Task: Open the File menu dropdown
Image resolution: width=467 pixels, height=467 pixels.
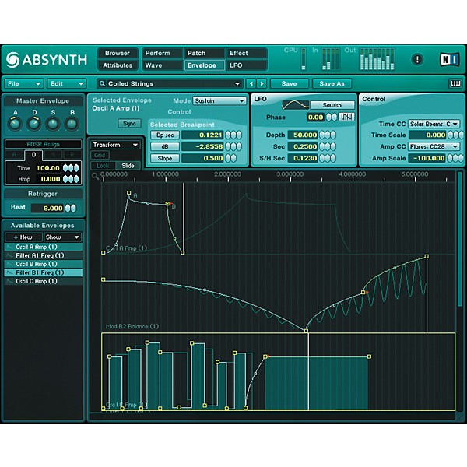Action: [24, 84]
